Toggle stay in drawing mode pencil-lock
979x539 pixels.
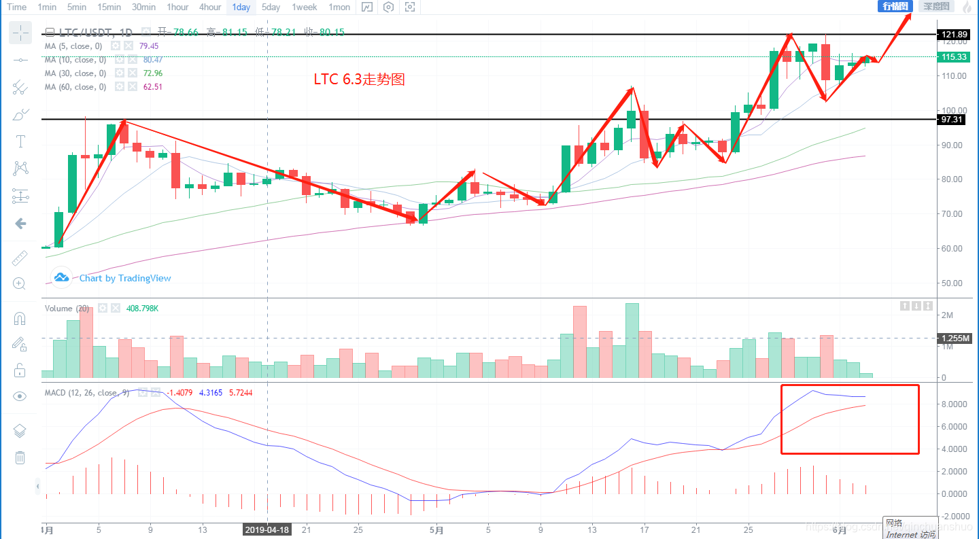click(x=20, y=344)
